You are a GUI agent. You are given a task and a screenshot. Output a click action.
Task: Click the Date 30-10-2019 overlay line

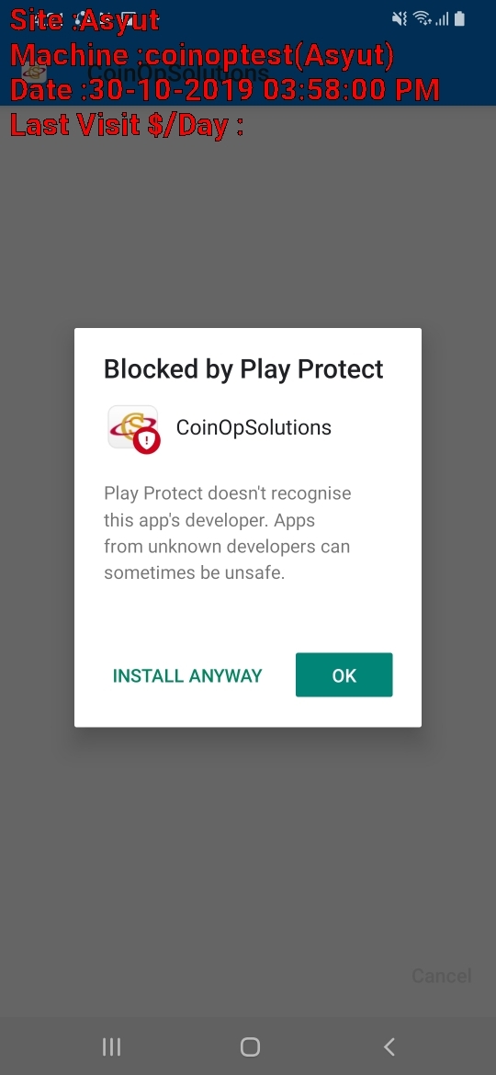click(x=225, y=90)
